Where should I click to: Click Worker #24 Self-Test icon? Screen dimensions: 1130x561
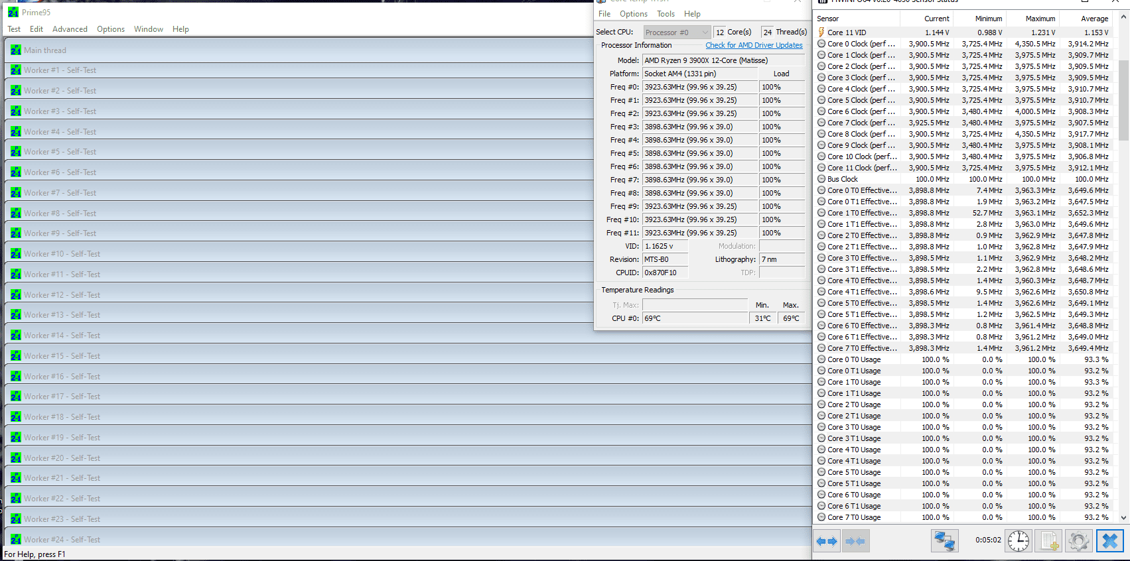coord(16,539)
